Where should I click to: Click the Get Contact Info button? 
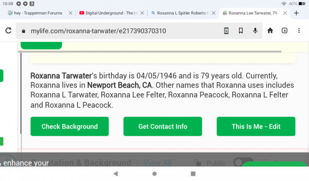click(163, 126)
